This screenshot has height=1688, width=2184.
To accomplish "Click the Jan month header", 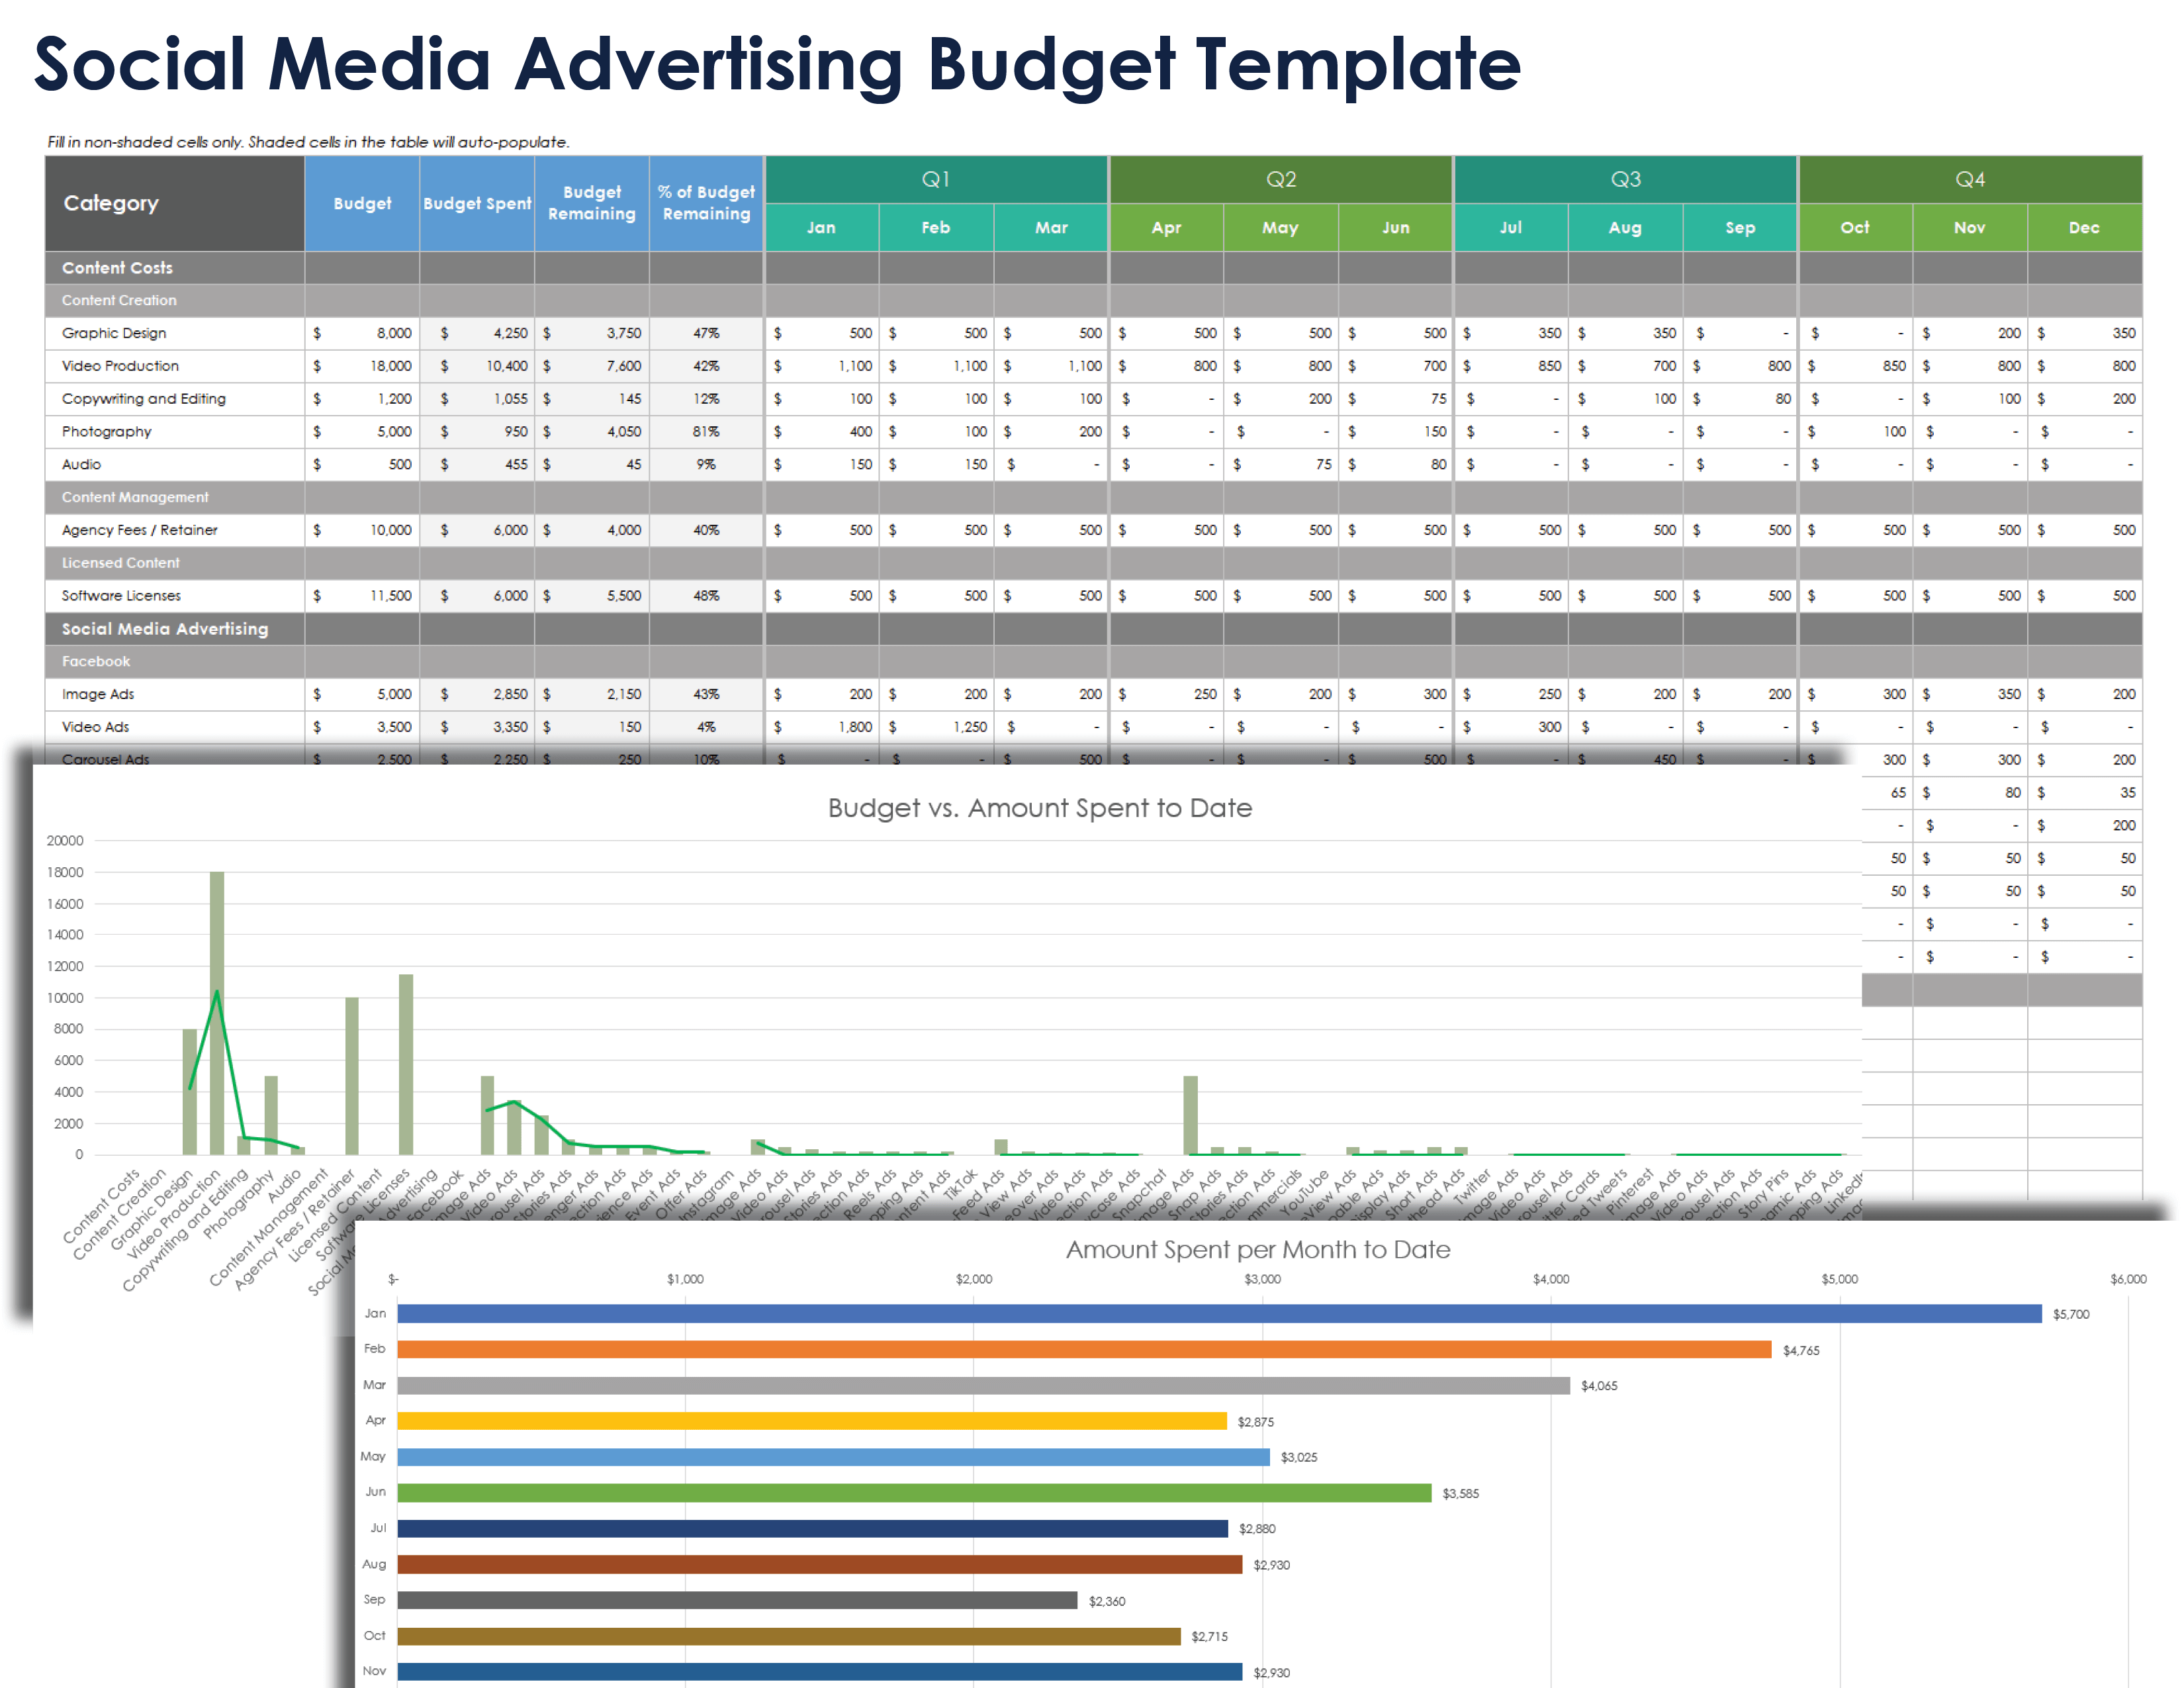I will tap(822, 228).
